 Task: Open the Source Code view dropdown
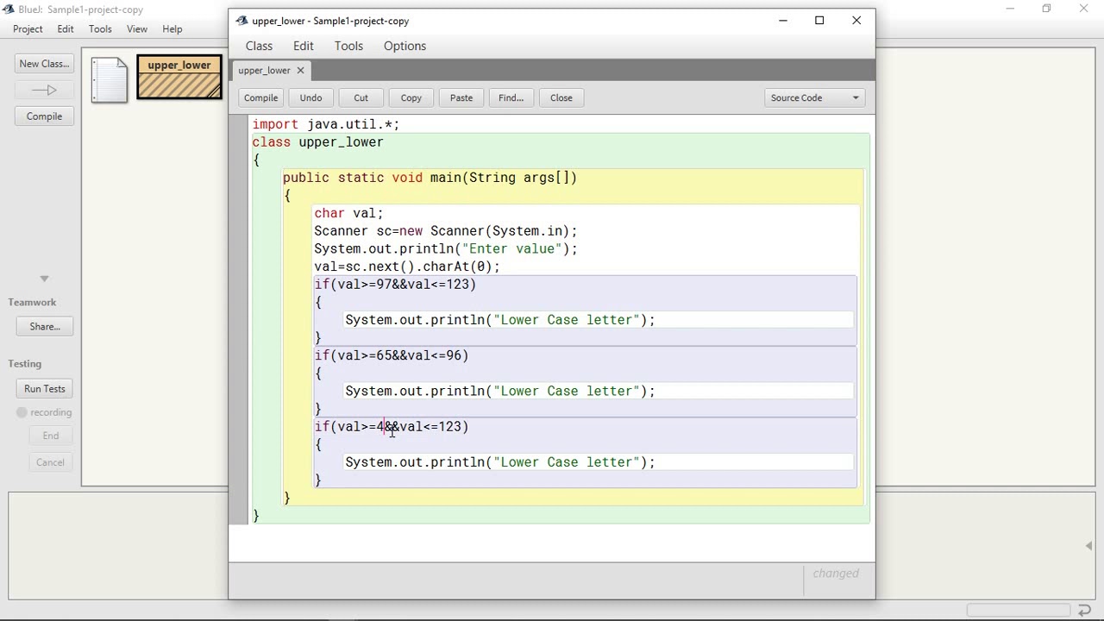coord(814,97)
